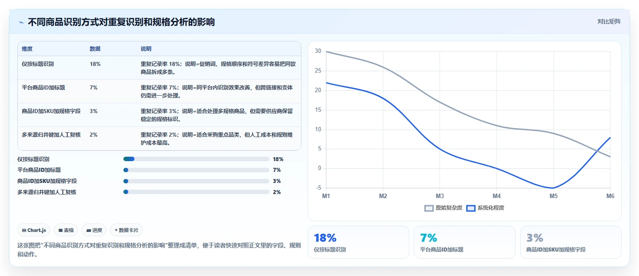
Task: Click the 2% value in the table
Action: 94,135
